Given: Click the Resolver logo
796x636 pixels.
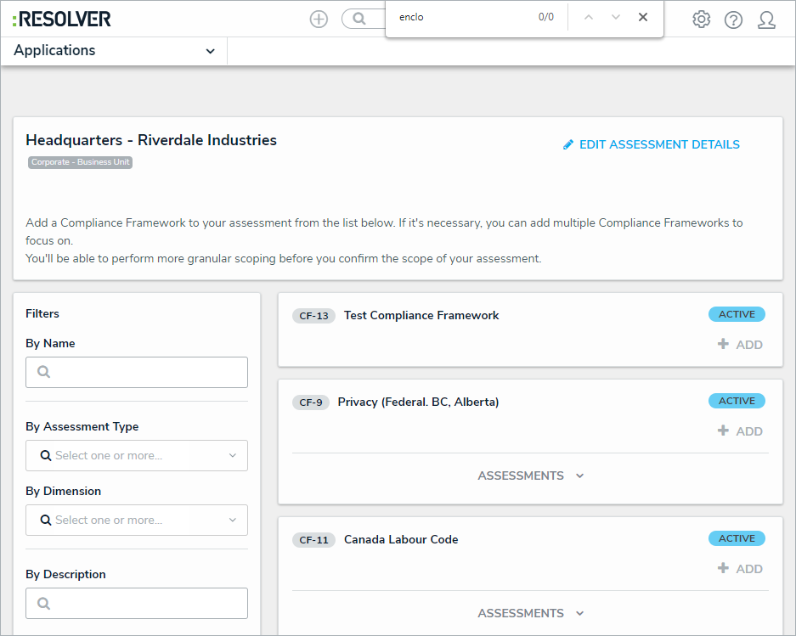Looking at the screenshot, I should coord(61,20).
